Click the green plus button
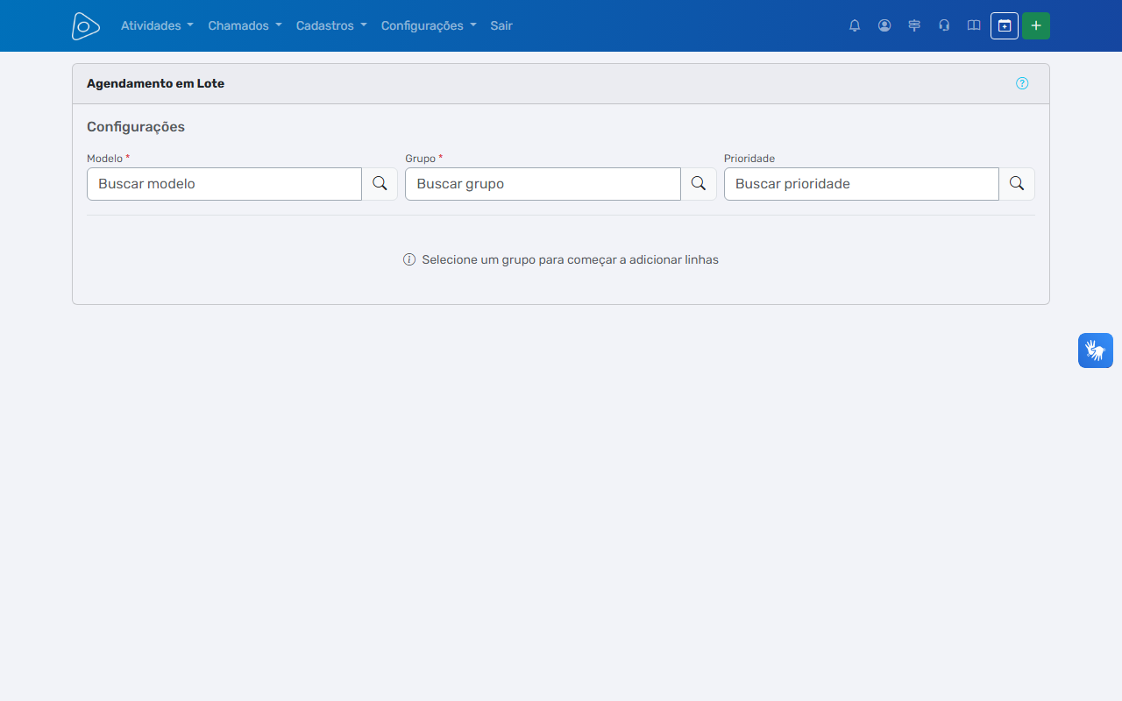 click(1036, 26)
